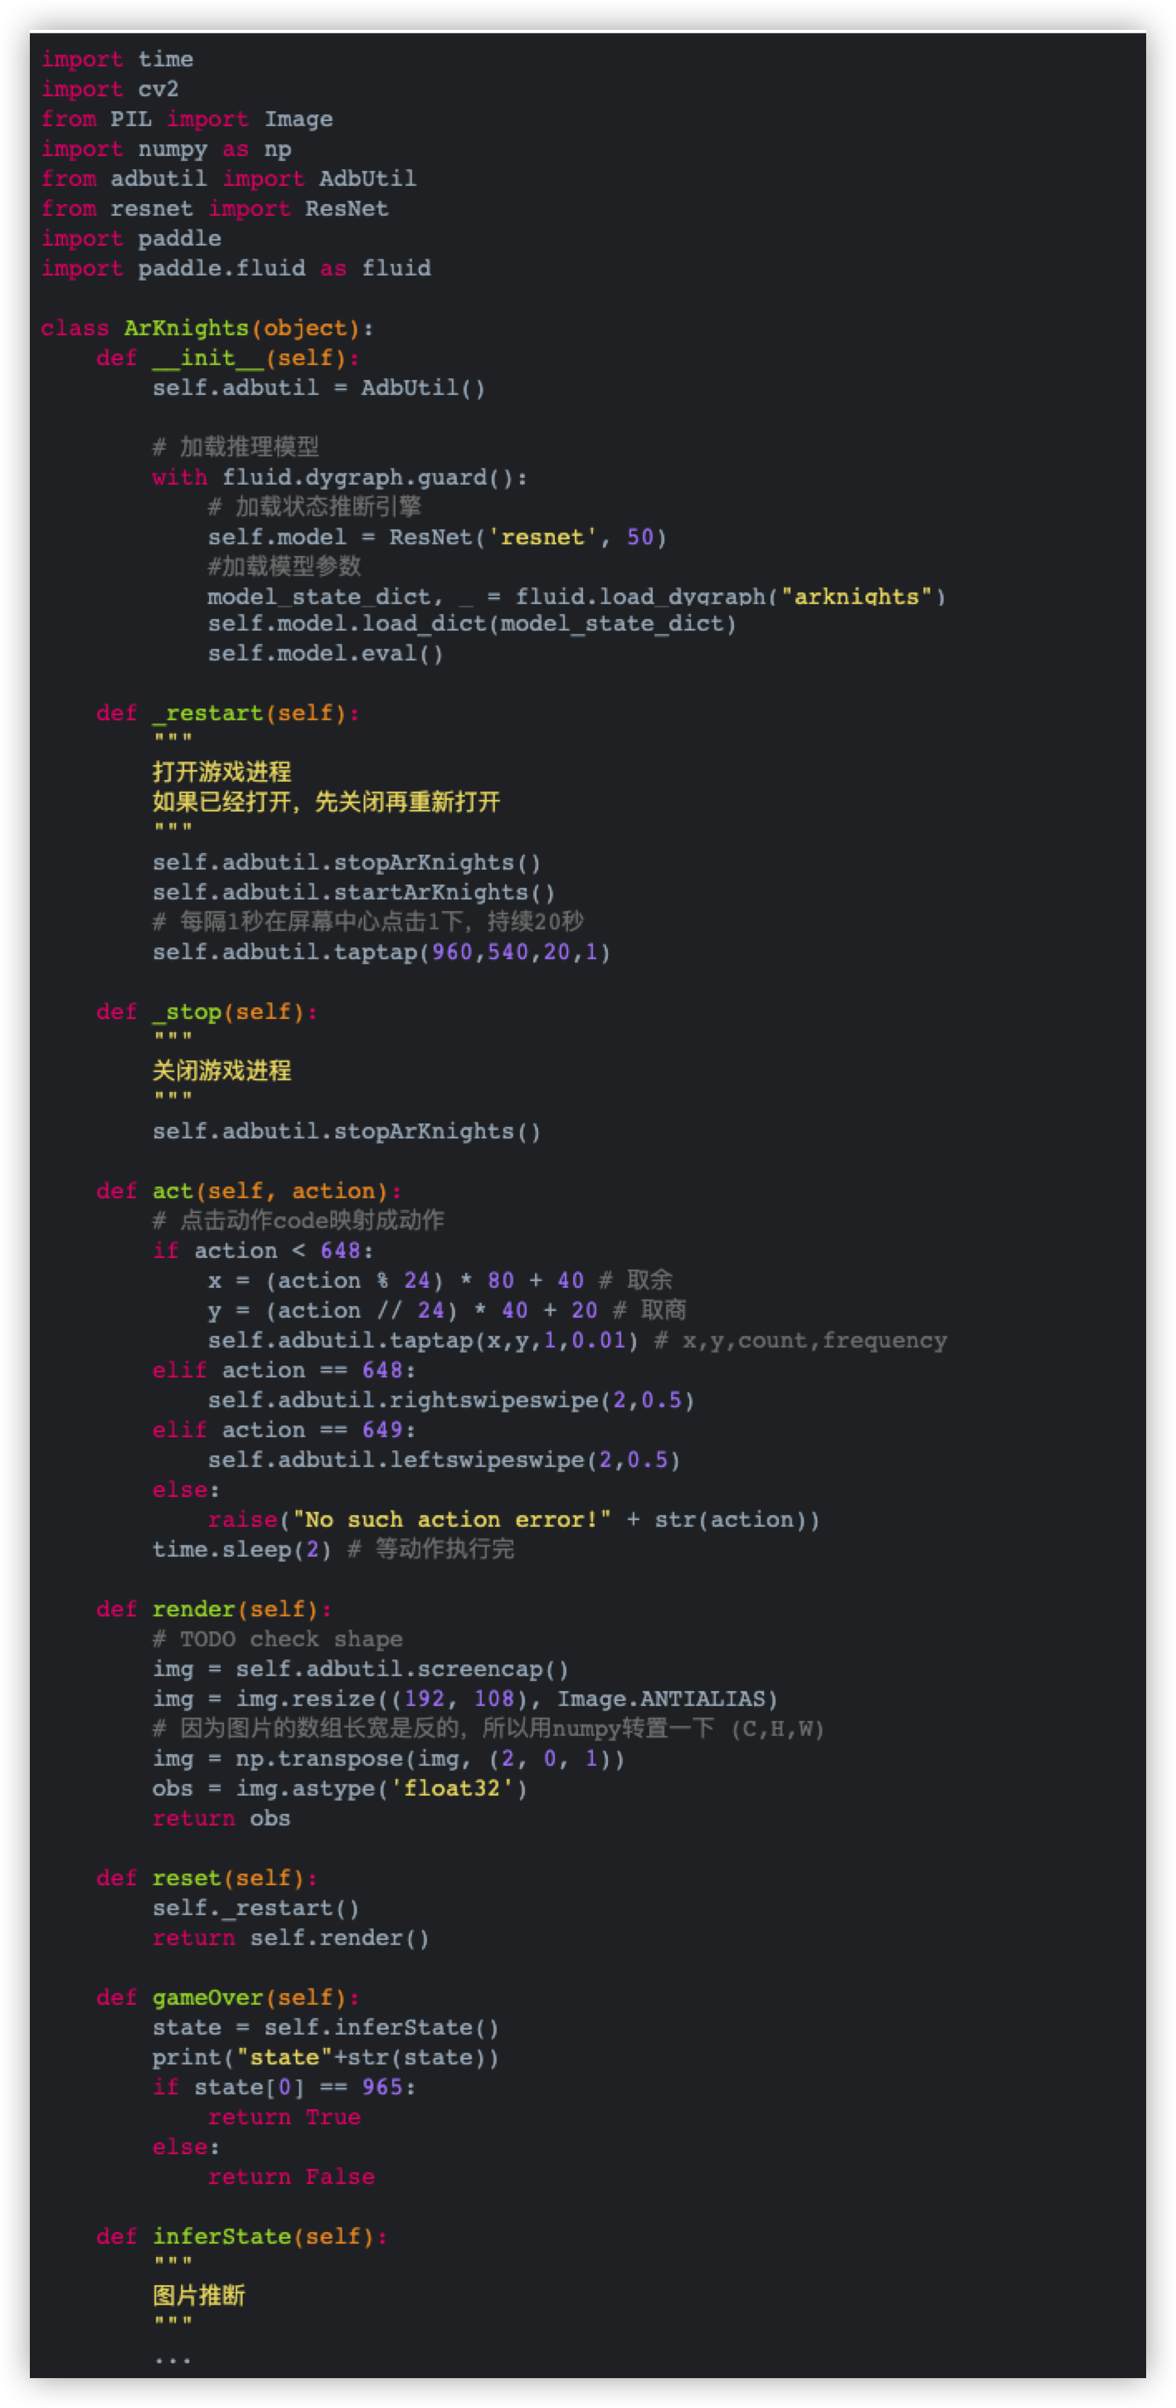The height and width of the screenshot is (2408, 1176).
Task: Click the 'def inferState(self):' definition
Action: tap(242, 2239)
